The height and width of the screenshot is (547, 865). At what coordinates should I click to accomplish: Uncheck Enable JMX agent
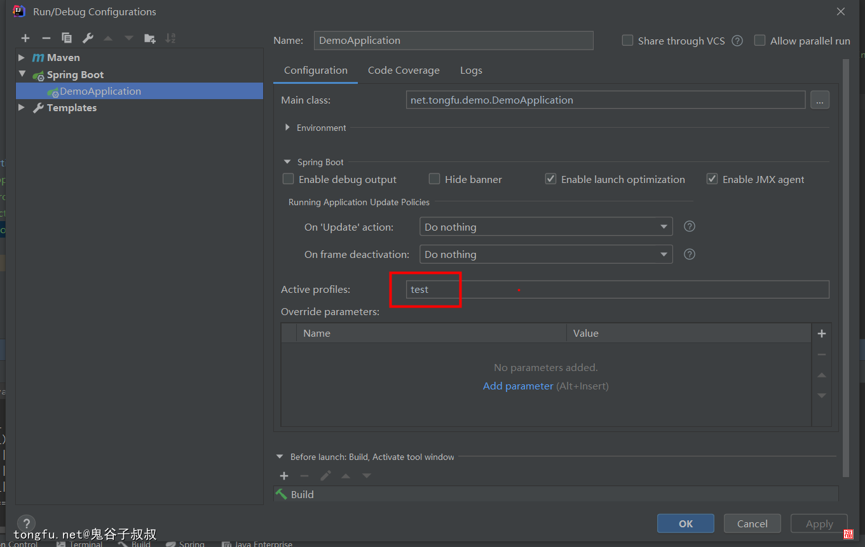pyautogui.click(x=712, y=179)
